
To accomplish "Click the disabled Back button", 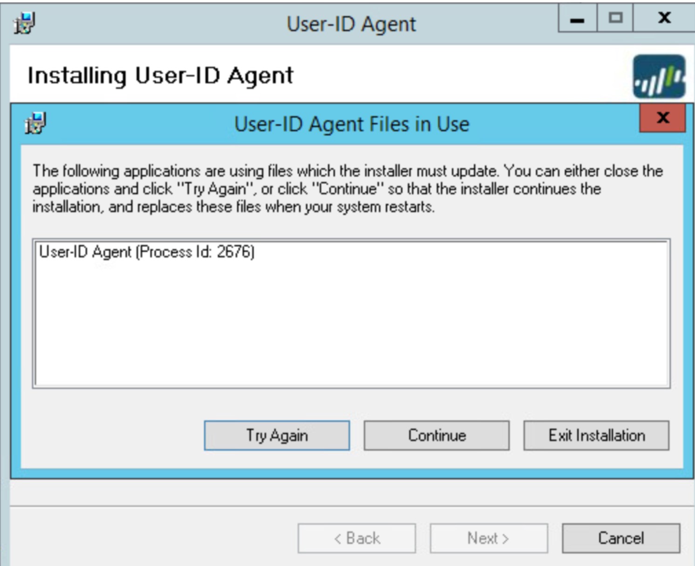I will [x=358, y=537].
